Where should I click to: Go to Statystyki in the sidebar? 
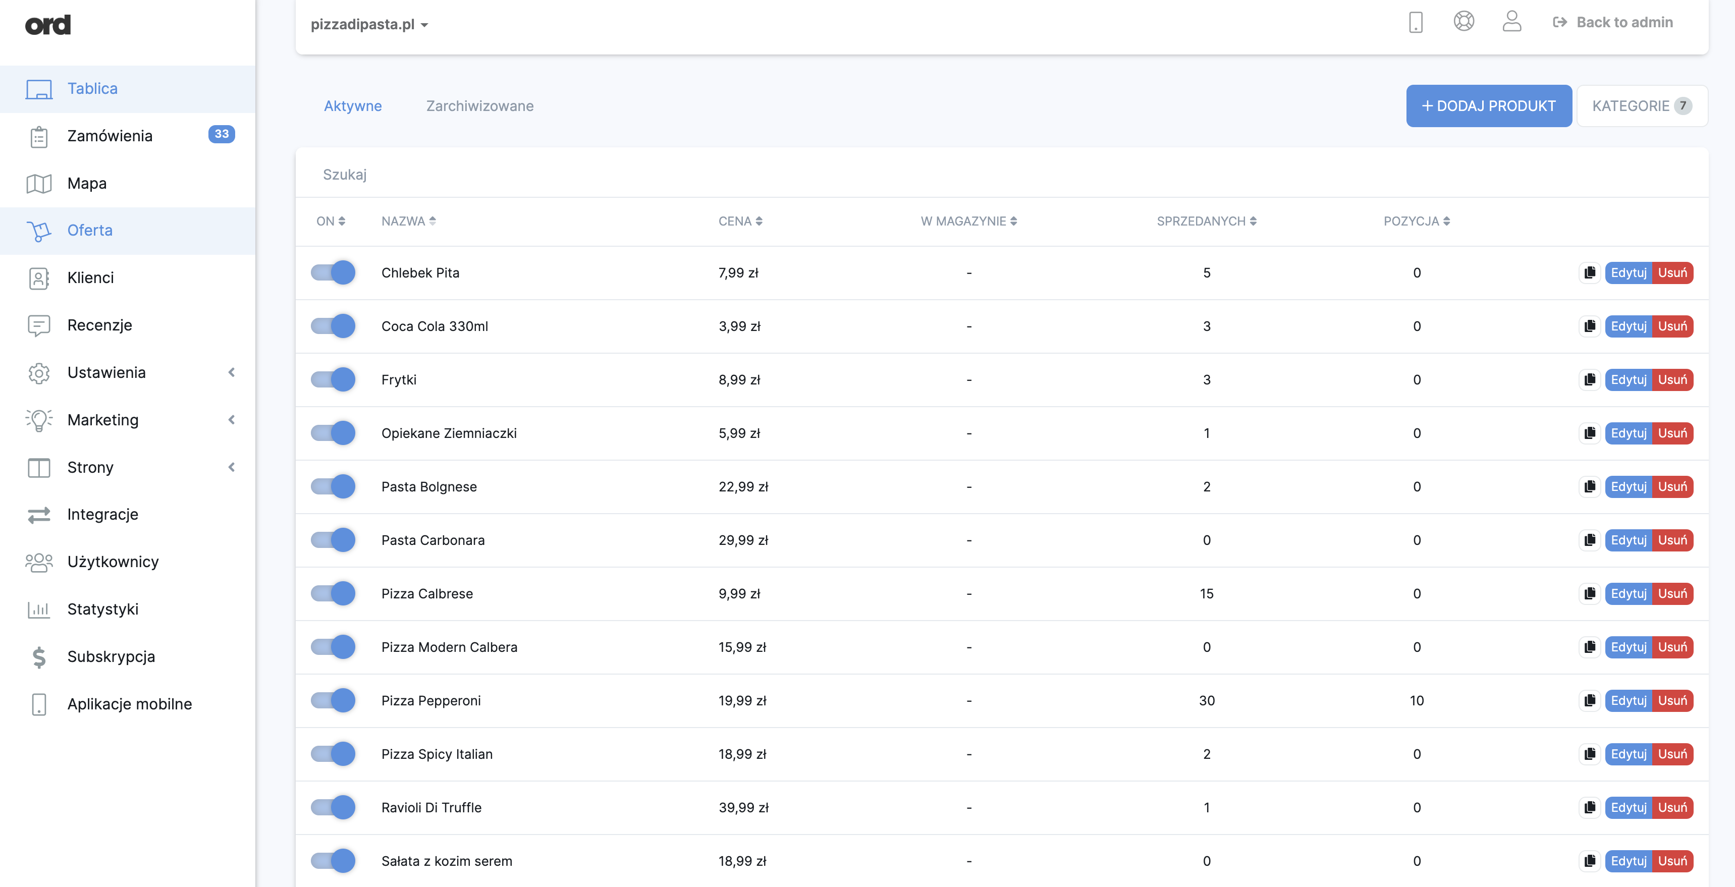point(102,609)
